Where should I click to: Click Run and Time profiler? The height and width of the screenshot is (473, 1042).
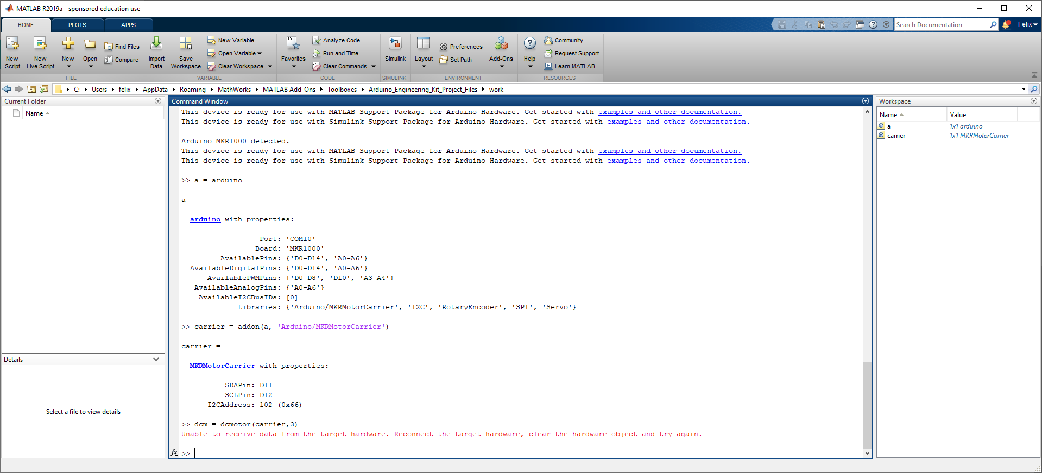(x=336, y=53)
